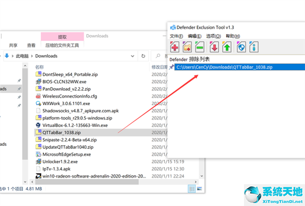Click the green minus Remove icon

[x=200, y=47]
